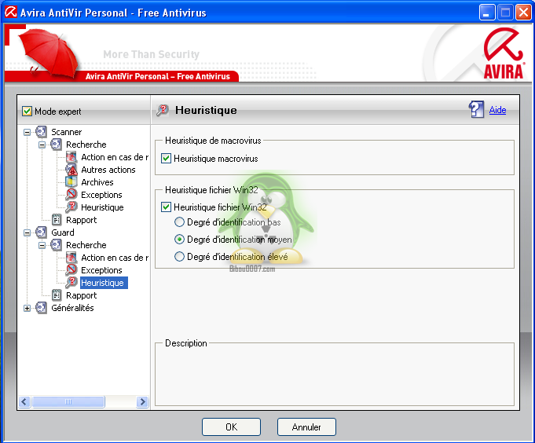The image size is (535, 443).
Task: Select Degré d'identification bas radio button
Action: 179,222
